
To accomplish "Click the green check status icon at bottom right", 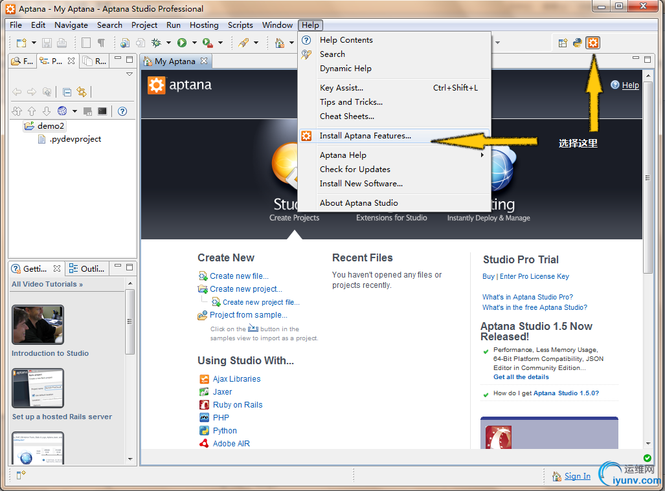I will (647, 457).
